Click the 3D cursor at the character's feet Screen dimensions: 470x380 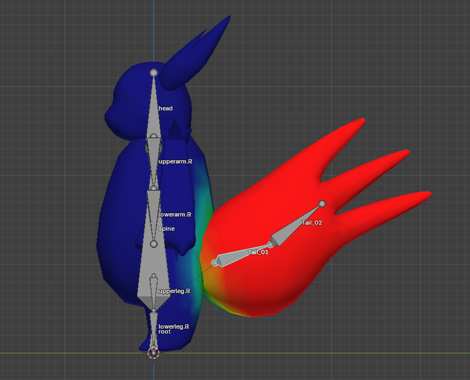point(154,353)
